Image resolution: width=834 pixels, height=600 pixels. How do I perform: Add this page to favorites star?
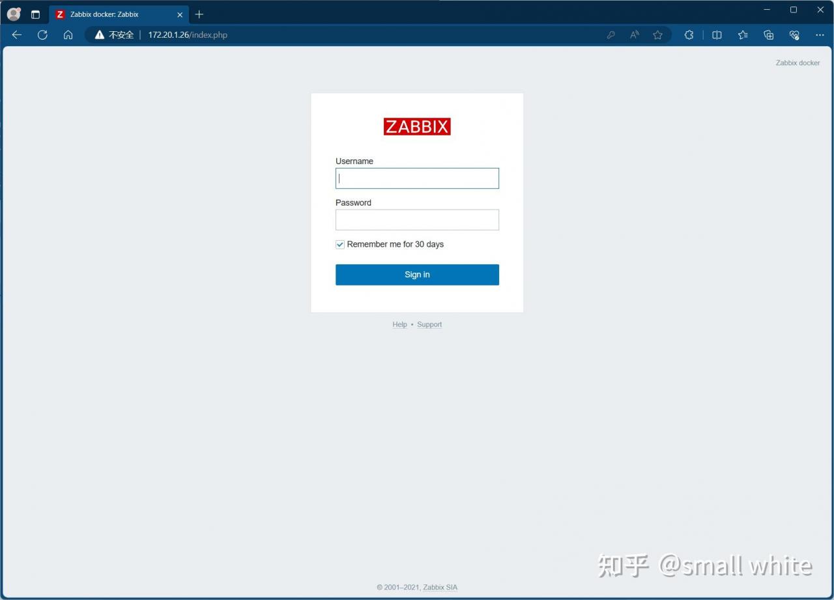coord(657,35)
